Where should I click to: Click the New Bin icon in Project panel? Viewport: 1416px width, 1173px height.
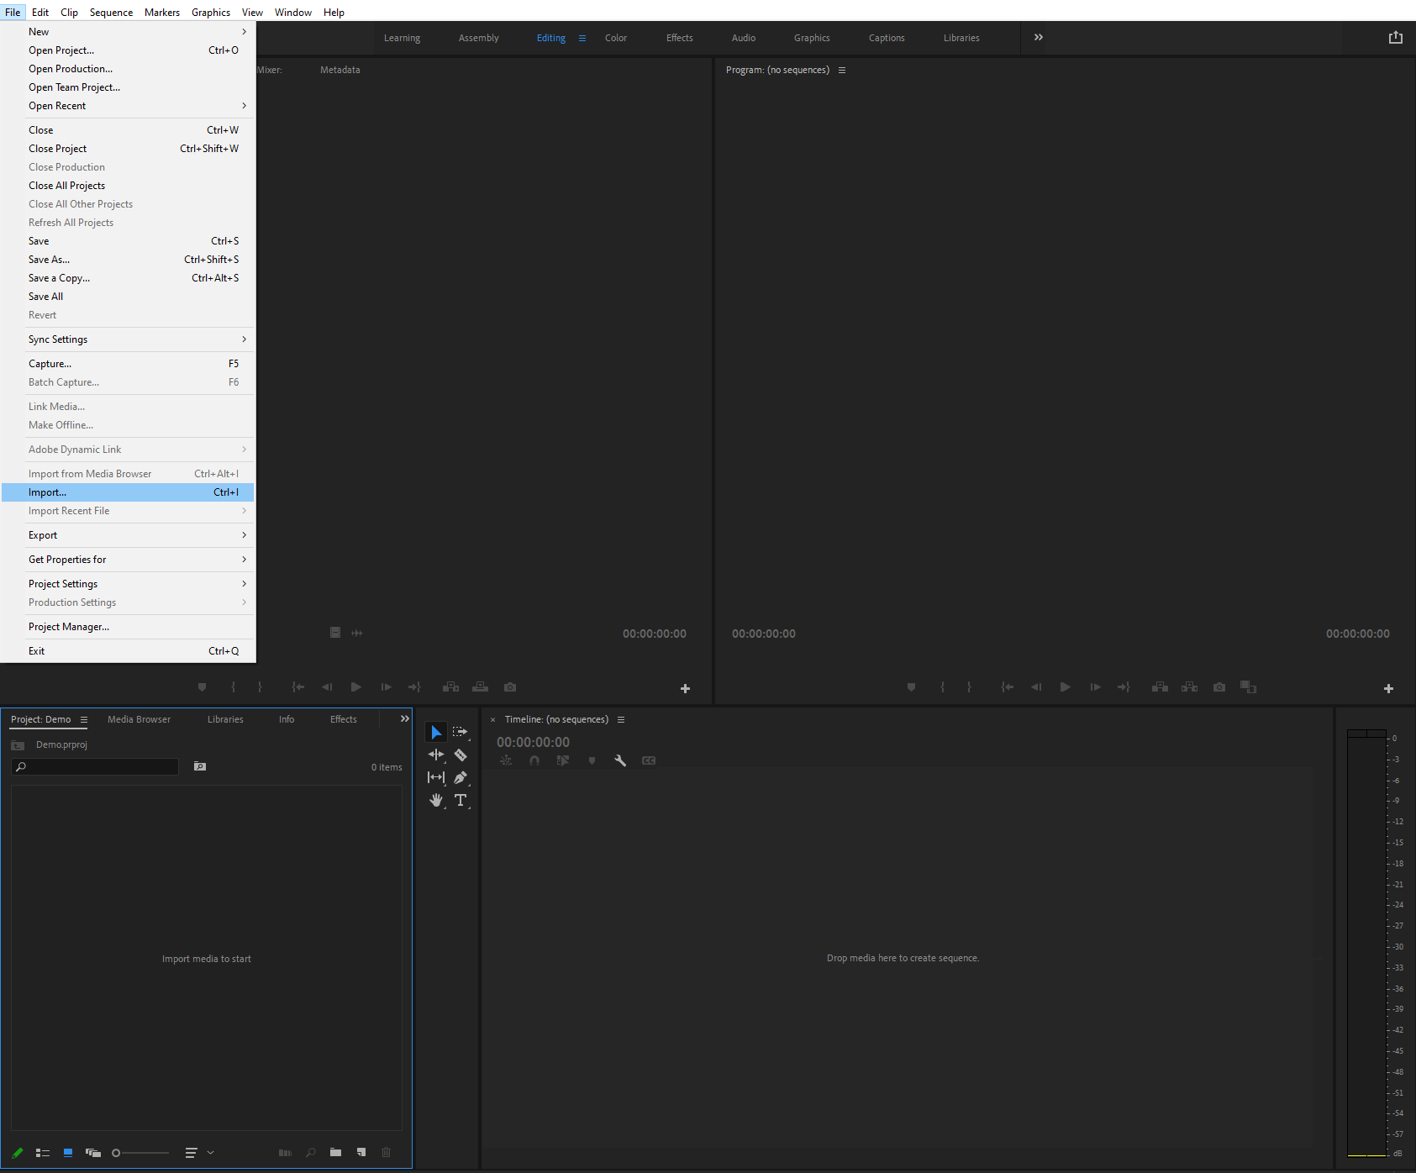[335, 1153]
